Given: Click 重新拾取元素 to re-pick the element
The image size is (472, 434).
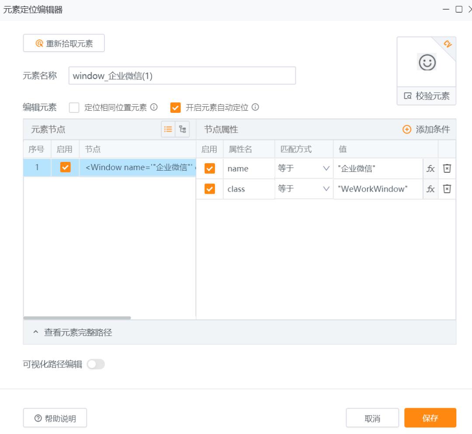Looking at the screenshot, I should click(x=63, y=43).
